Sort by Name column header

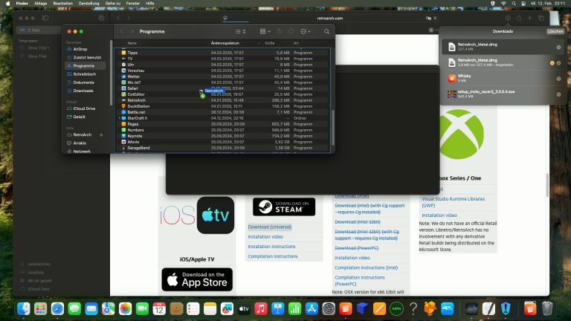pos(132,43)
